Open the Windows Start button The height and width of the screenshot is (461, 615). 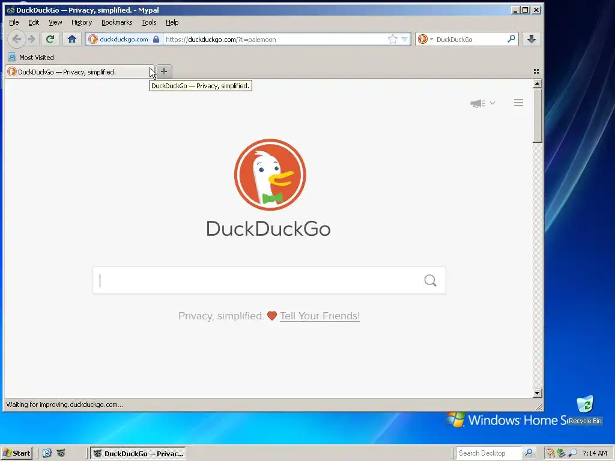(16, 453)
